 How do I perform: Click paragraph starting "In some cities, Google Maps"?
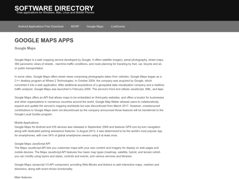(89, 83)
